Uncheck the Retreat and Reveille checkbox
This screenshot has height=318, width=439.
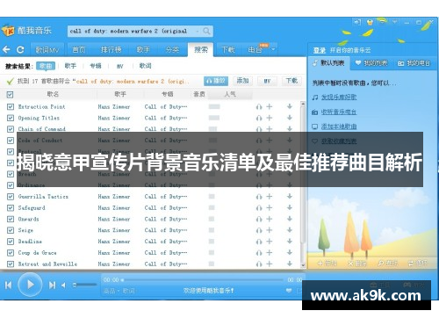pyautogui.click(x=11, y=264)
